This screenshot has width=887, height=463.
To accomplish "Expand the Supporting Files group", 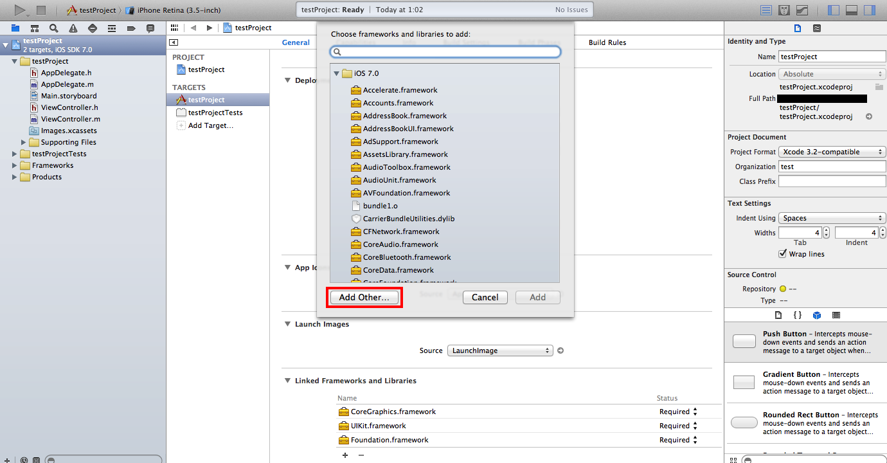I will (24, 142).
